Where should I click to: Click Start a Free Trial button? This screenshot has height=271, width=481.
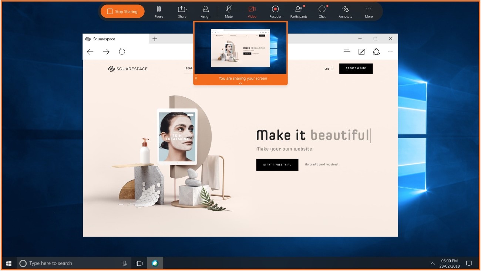[277, 164]
